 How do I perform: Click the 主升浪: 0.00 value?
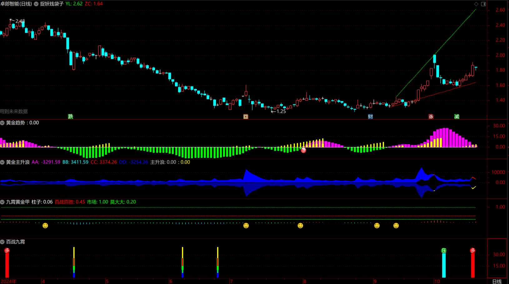[163, 162]
